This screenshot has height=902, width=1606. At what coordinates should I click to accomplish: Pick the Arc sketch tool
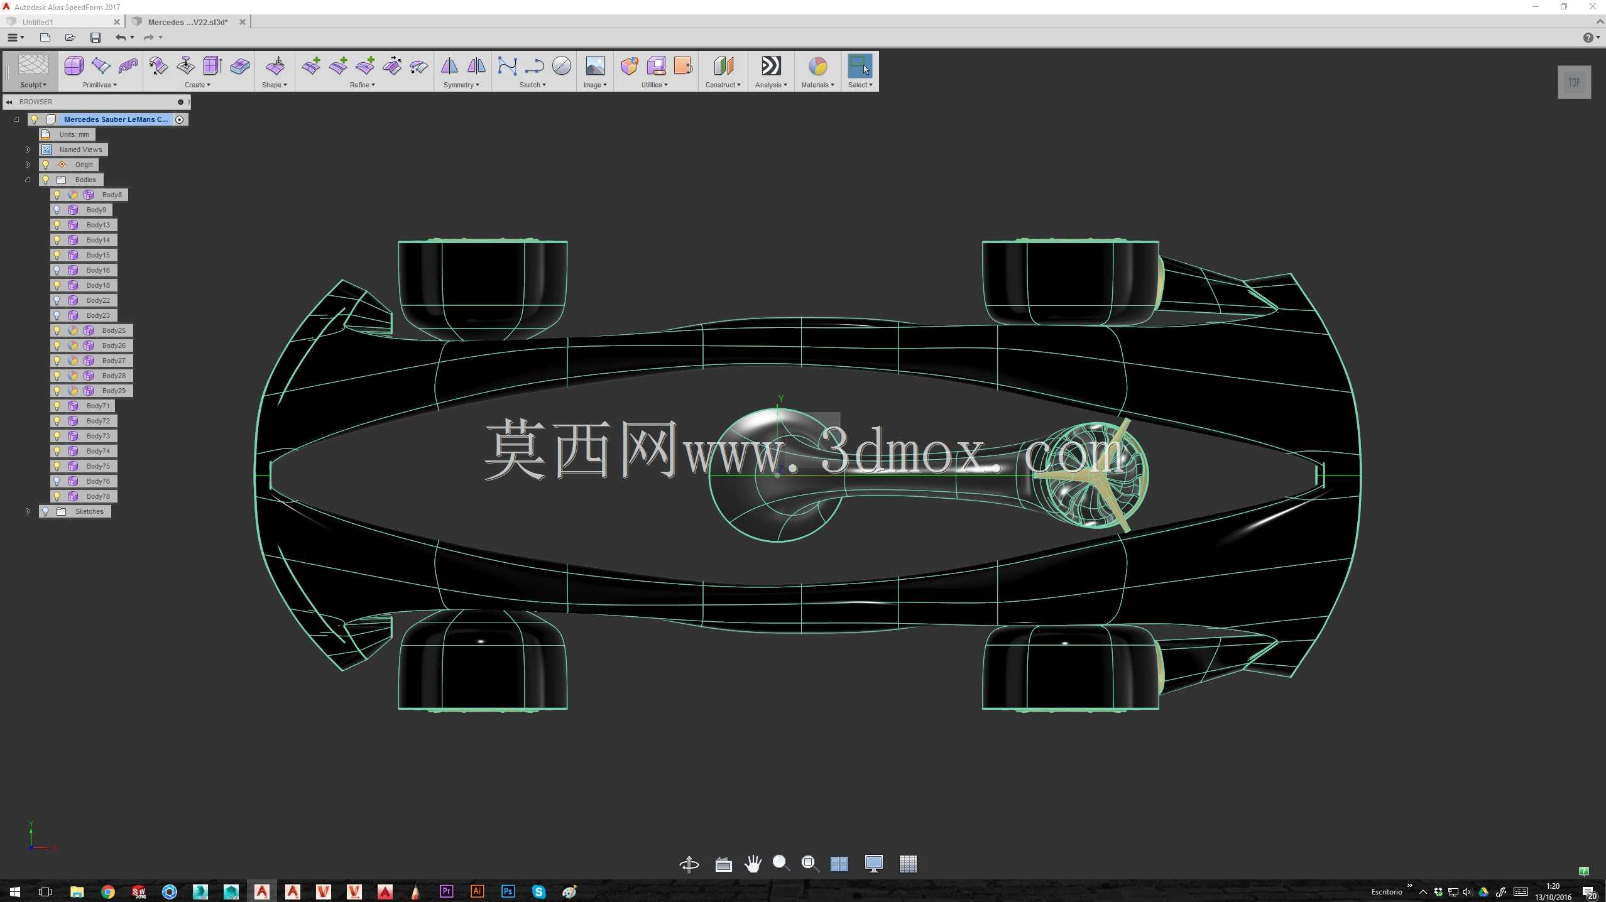pos(534,66)
